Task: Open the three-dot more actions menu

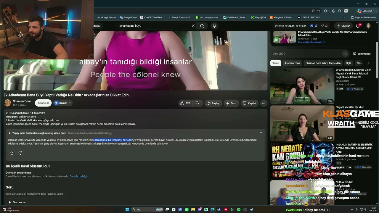Action: [264, 103]
